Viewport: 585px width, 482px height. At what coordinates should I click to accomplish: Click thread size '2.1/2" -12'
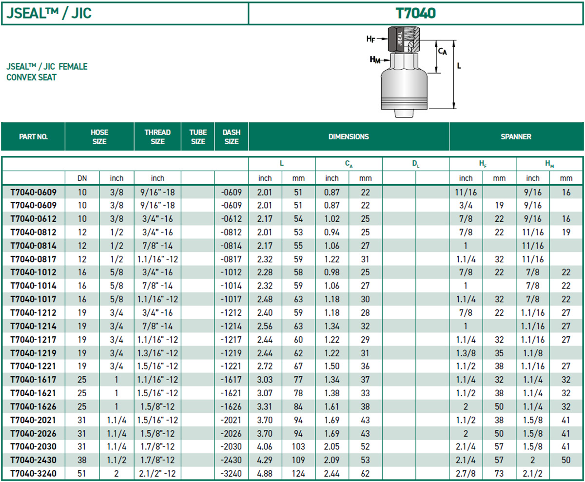tap(157, 473)
